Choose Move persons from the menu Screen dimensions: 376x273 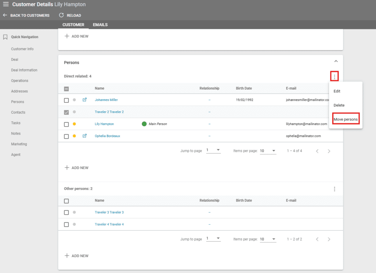tap(346, 119)
